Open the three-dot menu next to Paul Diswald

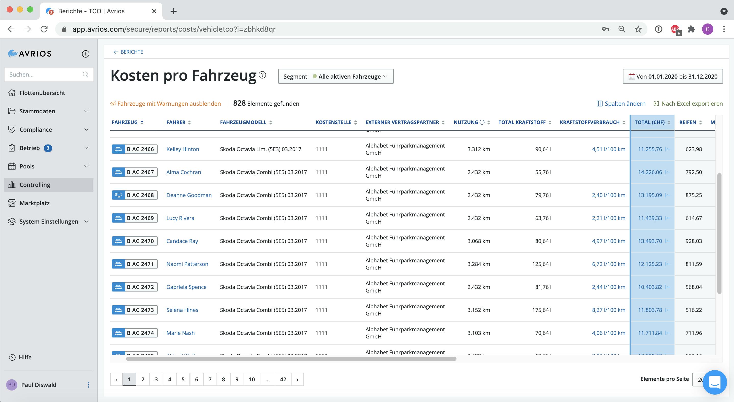click(x=88, y=385)
